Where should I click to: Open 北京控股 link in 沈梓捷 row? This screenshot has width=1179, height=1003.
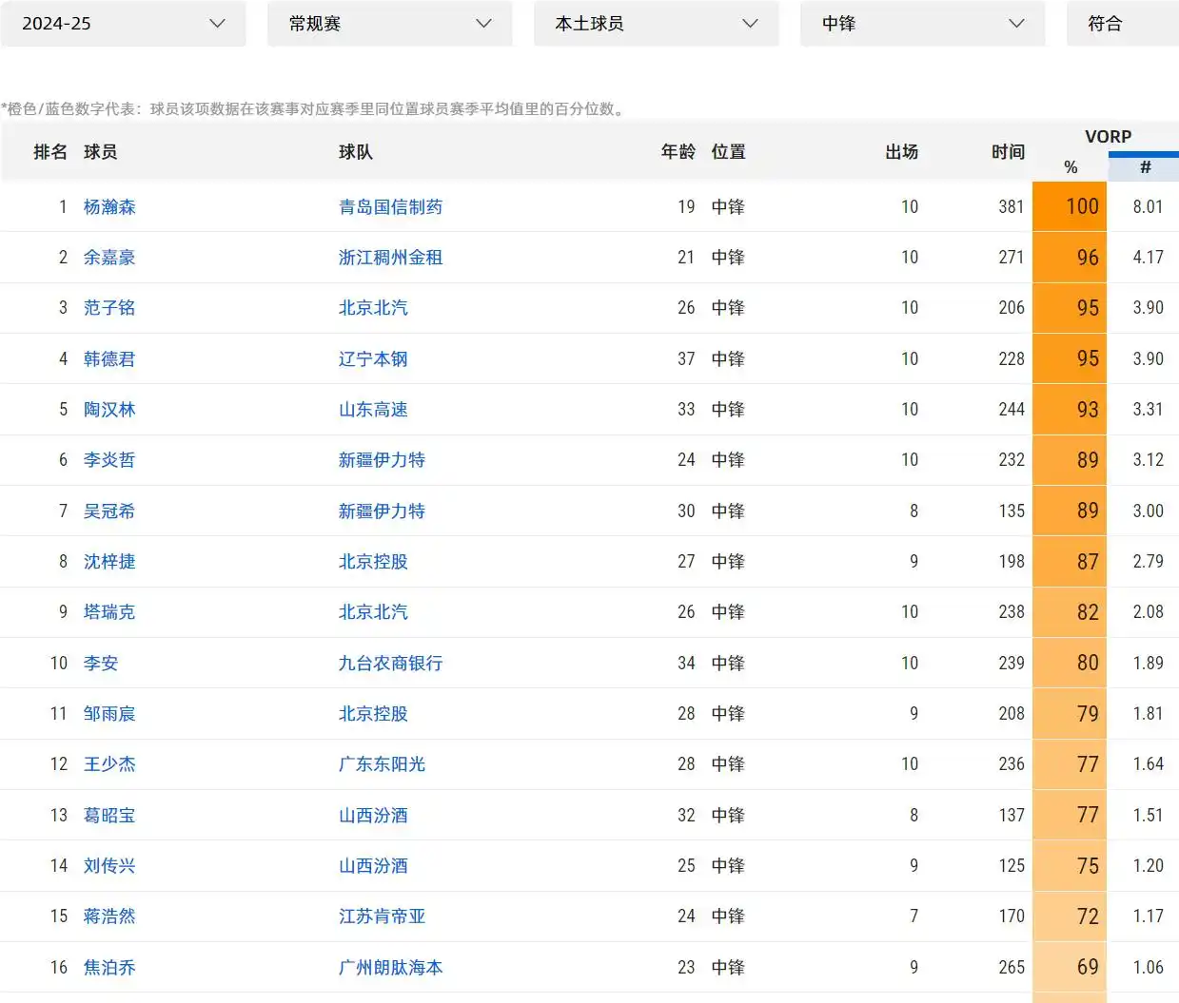[x=373, y=562]
